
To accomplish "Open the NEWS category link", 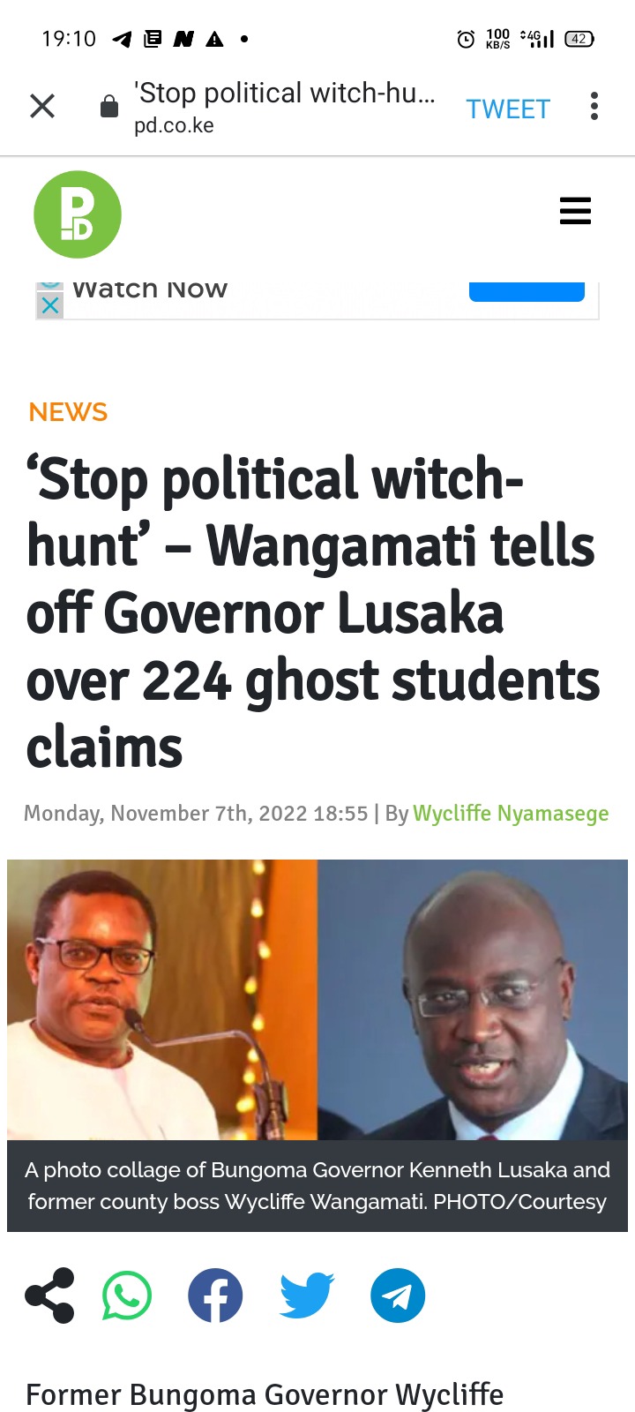I will coord(68,412).
